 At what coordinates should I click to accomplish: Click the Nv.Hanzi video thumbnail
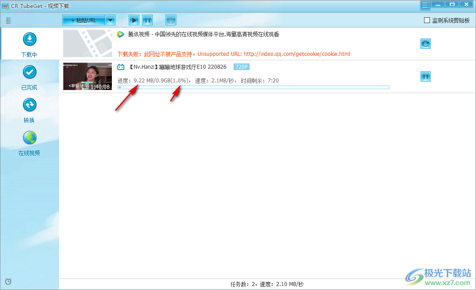tap(87, 76)
